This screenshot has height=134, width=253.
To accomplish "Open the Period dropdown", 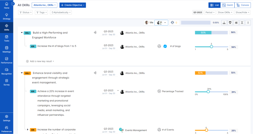I will (210, 12).
